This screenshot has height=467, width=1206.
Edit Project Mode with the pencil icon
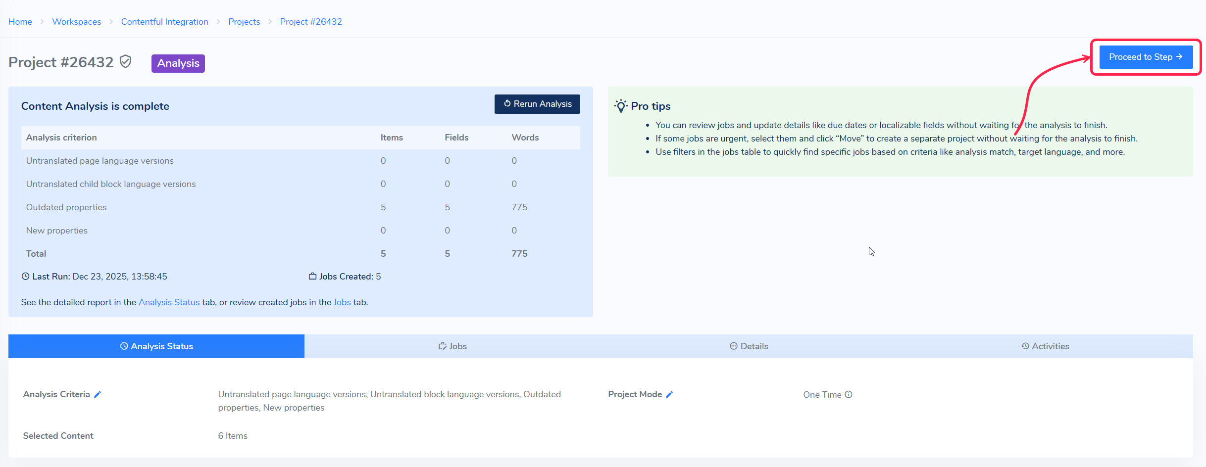coord(669,394)
